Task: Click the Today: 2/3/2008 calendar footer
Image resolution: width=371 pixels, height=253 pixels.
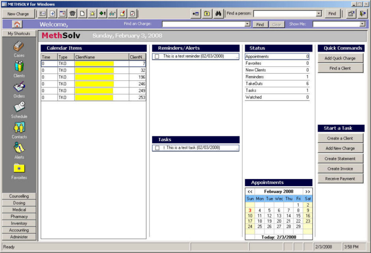Action: pos(279,237)
